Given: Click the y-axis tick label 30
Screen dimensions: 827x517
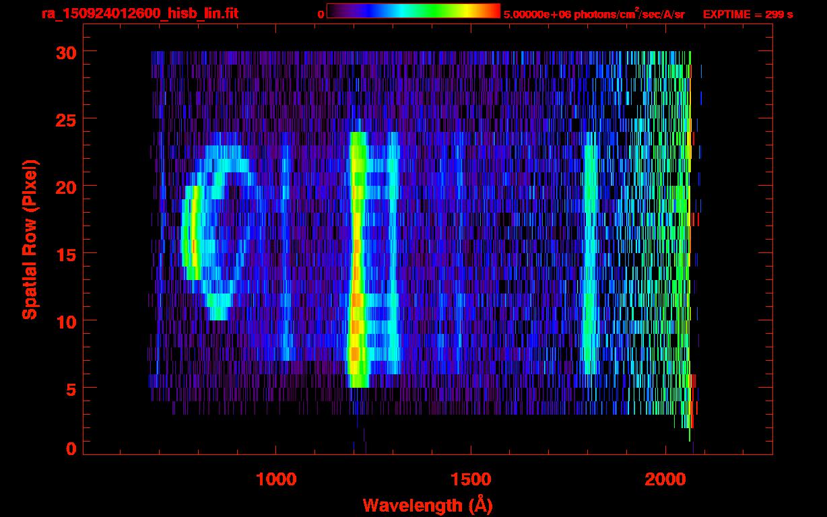Looking at the screenshot, I should (65, 52).
